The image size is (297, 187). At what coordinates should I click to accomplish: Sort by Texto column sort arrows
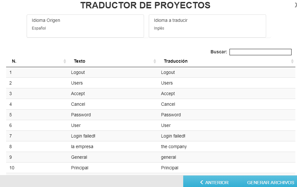155,61
